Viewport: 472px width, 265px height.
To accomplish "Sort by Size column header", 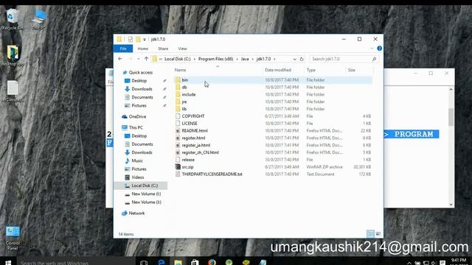I will click(352, 70).
